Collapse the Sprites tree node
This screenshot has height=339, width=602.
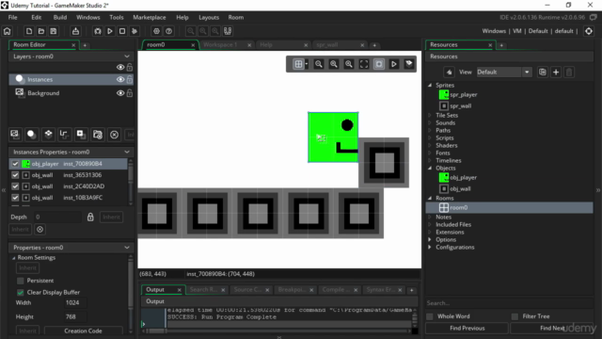pyautogui.click(x=430, y=86)
